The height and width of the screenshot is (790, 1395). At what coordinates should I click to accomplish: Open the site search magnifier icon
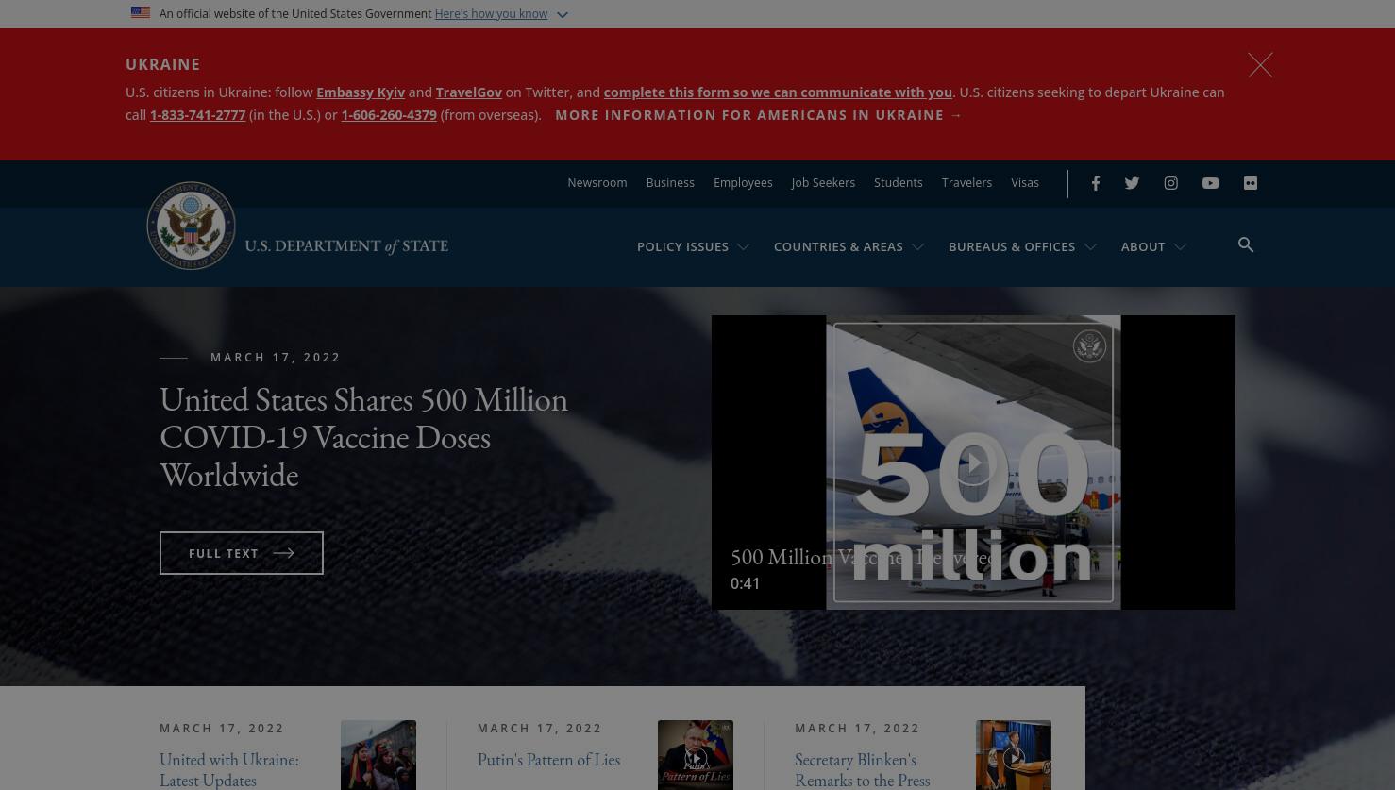pyautogui.click(x=1246, y=245)
